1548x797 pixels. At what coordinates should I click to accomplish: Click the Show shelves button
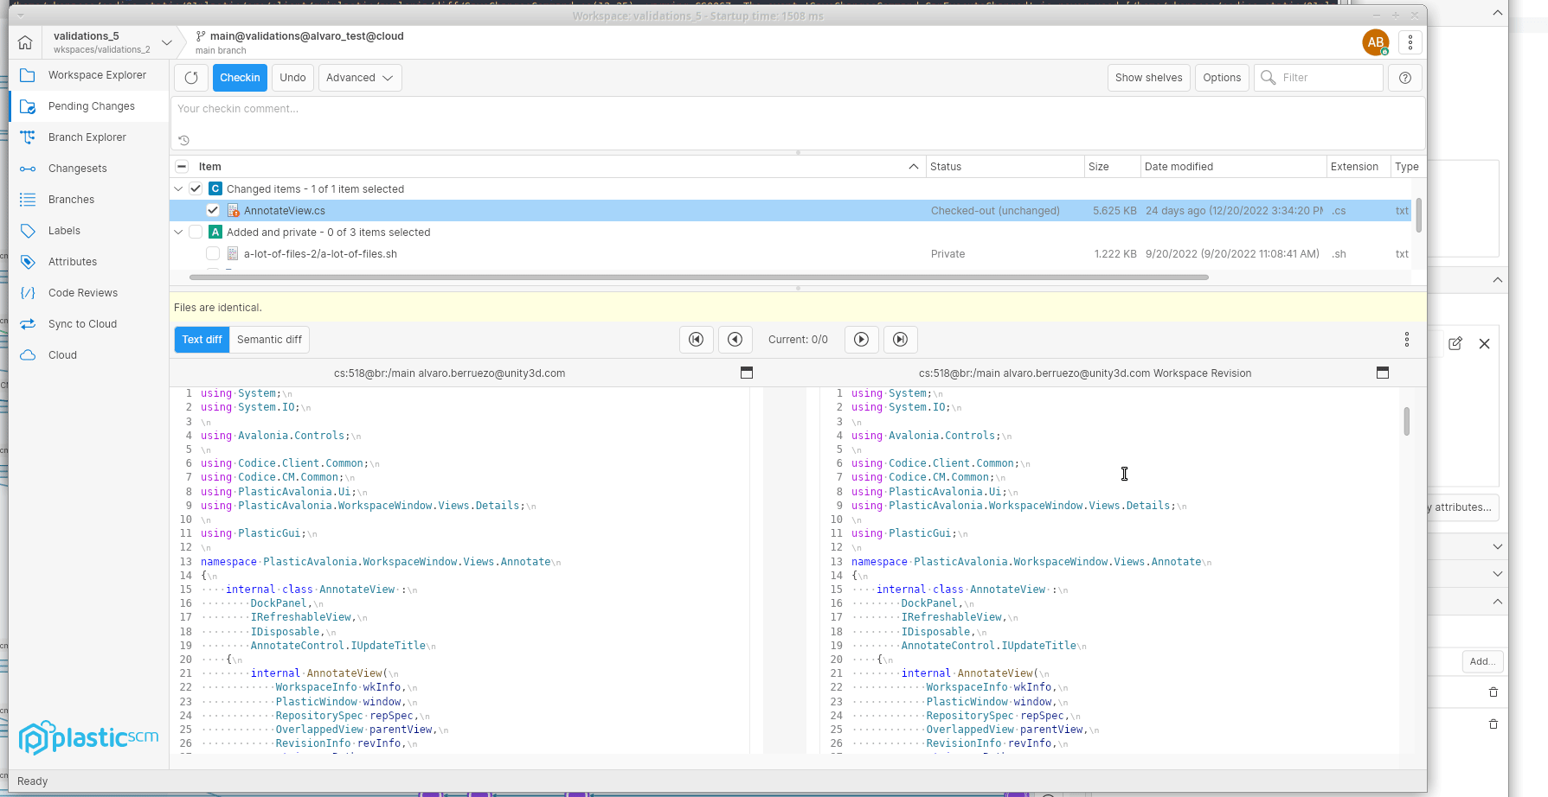(1148, 77)
